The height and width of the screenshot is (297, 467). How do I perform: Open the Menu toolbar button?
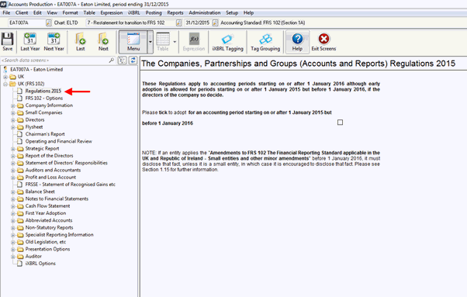click(133, 42)
